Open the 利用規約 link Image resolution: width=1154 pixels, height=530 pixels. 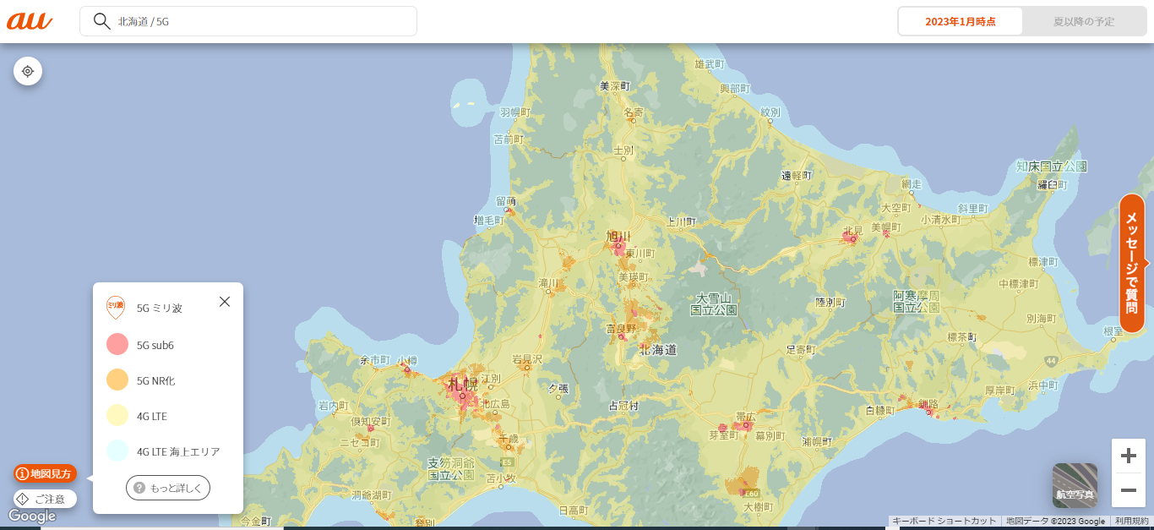1131,522
